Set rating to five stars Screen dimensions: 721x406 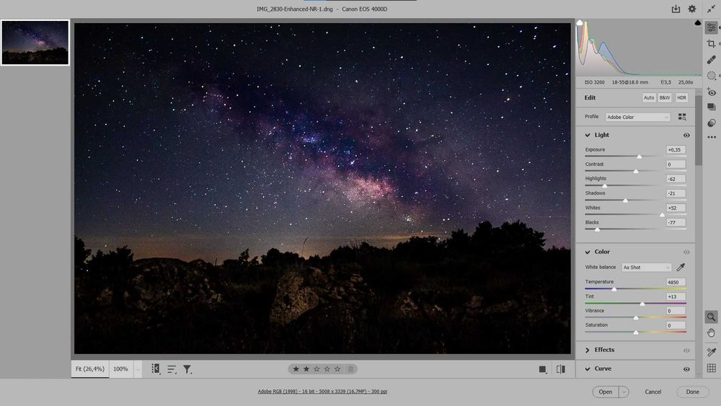click(337, 369)
